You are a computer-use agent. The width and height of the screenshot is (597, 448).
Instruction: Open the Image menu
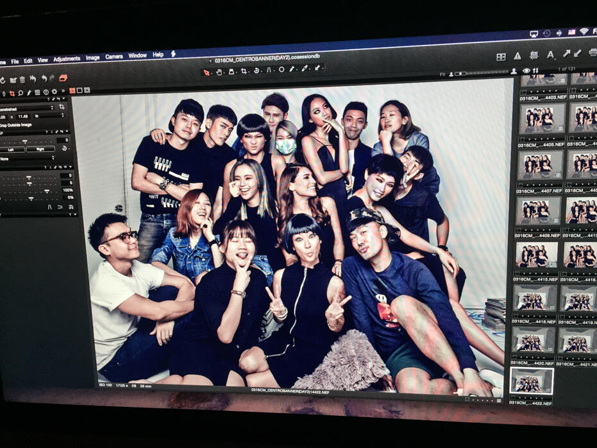tap(92, 58)
